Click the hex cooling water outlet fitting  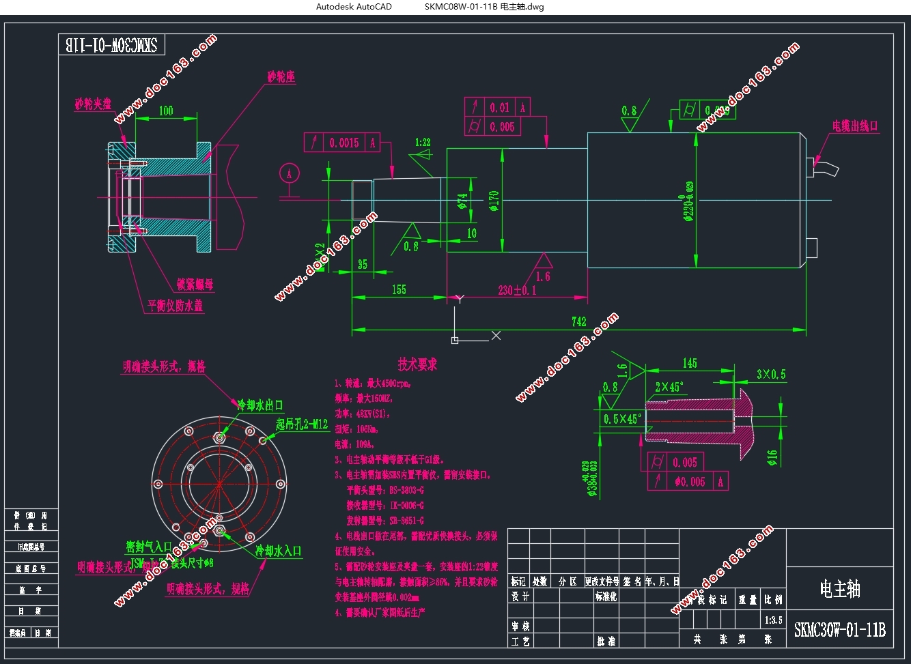click(219, 437)
